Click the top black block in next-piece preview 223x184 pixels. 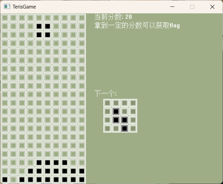[116, 111]
